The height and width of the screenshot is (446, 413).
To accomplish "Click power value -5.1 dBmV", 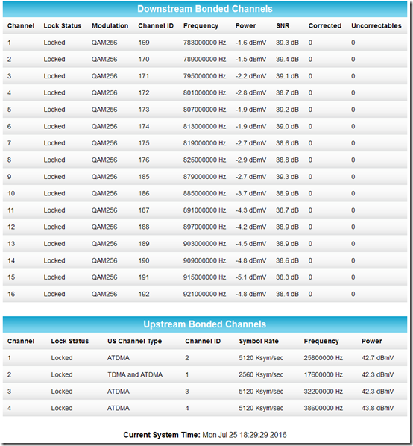I will [x=250, y=277].
